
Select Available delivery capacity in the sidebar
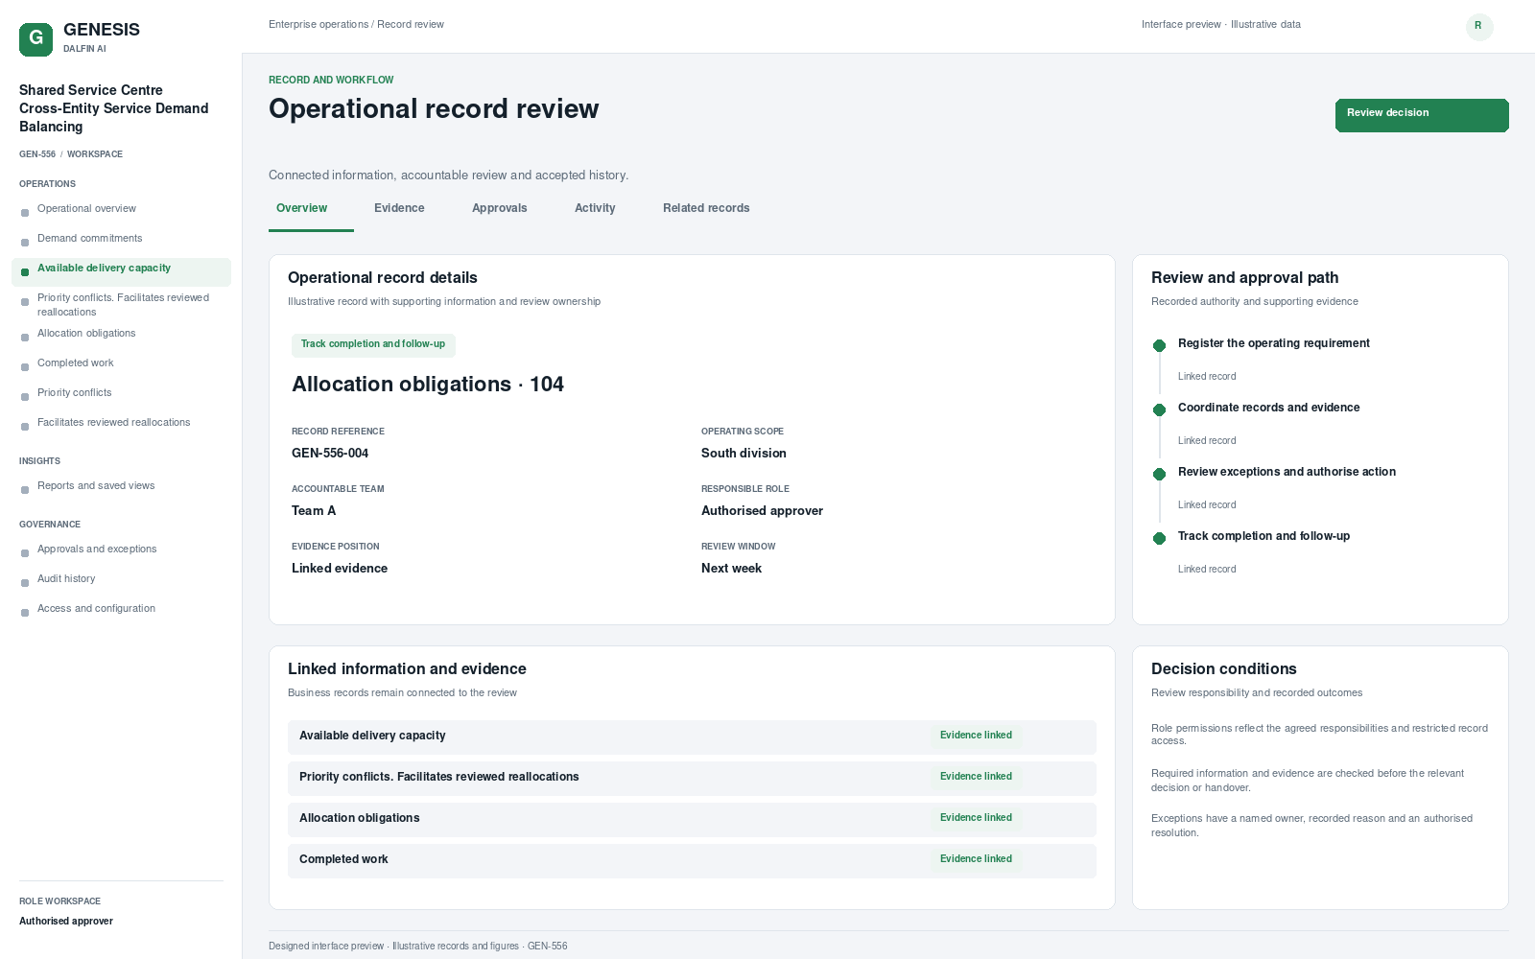(121, 272)
